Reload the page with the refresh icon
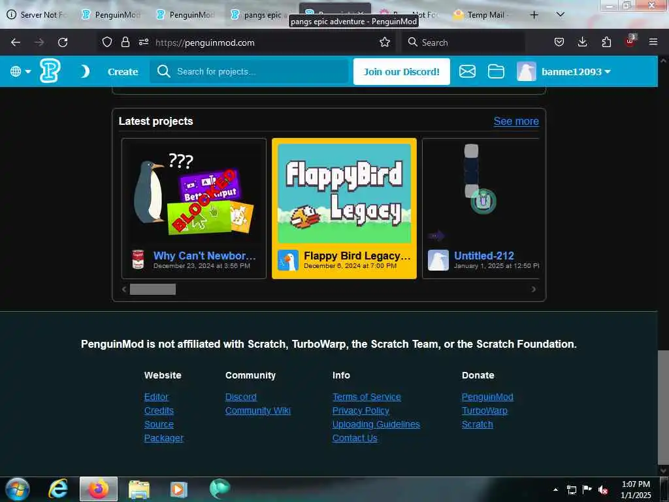 click(63, 42)
